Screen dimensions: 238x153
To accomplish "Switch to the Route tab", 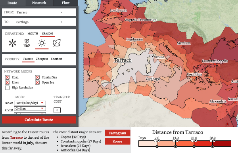I will (12, 3).
